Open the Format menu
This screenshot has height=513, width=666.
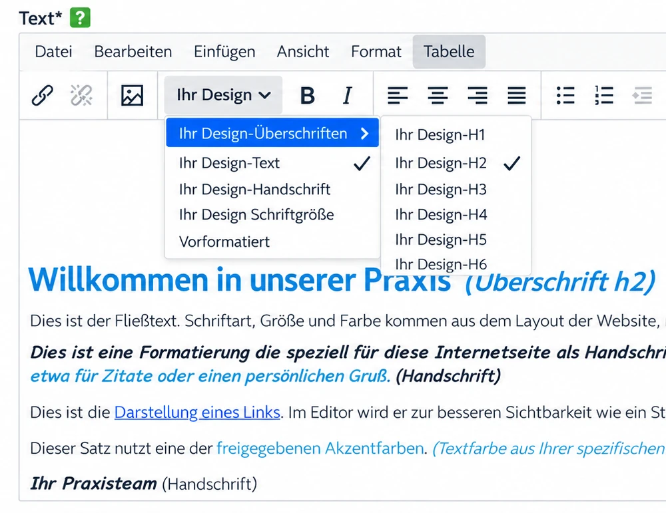coord(376,51)
